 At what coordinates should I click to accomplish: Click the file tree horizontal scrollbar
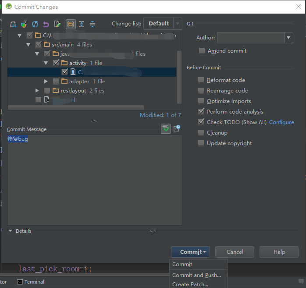76,107
